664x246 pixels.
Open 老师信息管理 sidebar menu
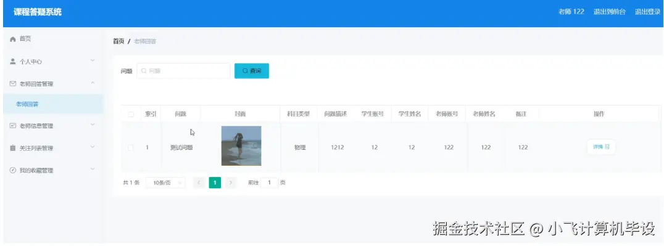click(x=53, y=126)
